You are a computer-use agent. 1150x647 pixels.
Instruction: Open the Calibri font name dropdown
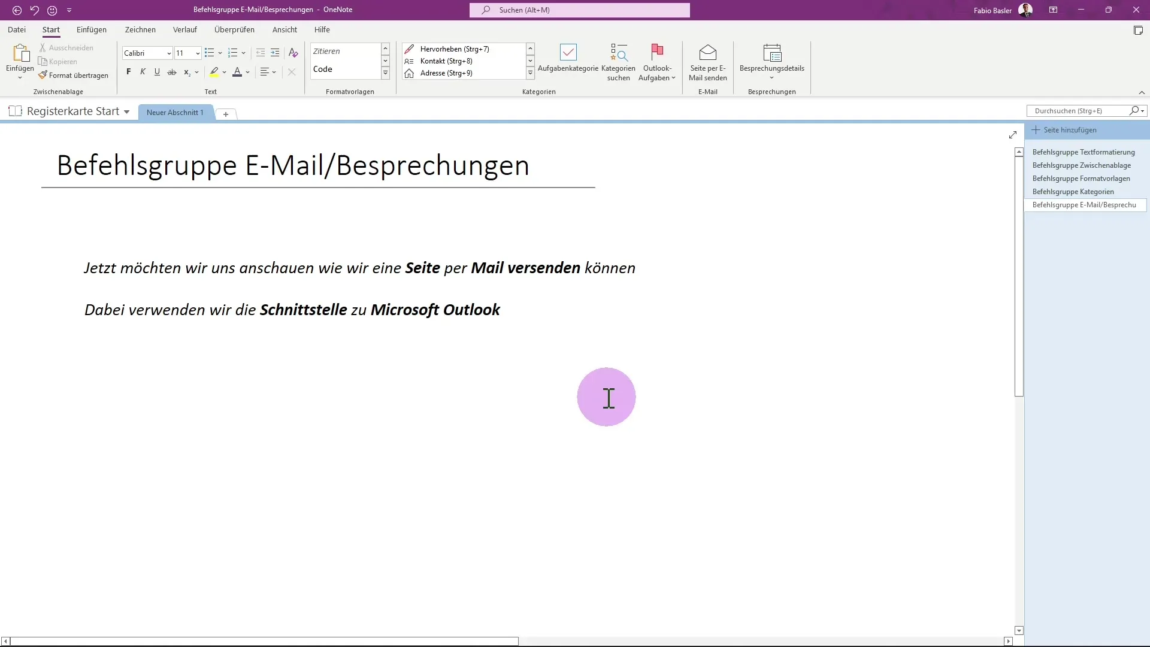coord(169,53)
